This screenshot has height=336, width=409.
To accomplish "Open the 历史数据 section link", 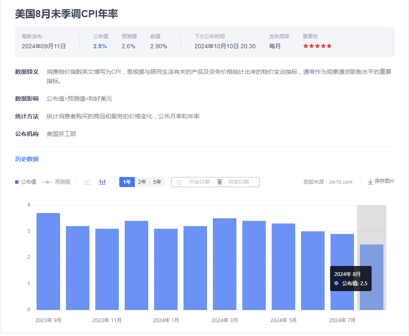I will click(x=27, y=159).
